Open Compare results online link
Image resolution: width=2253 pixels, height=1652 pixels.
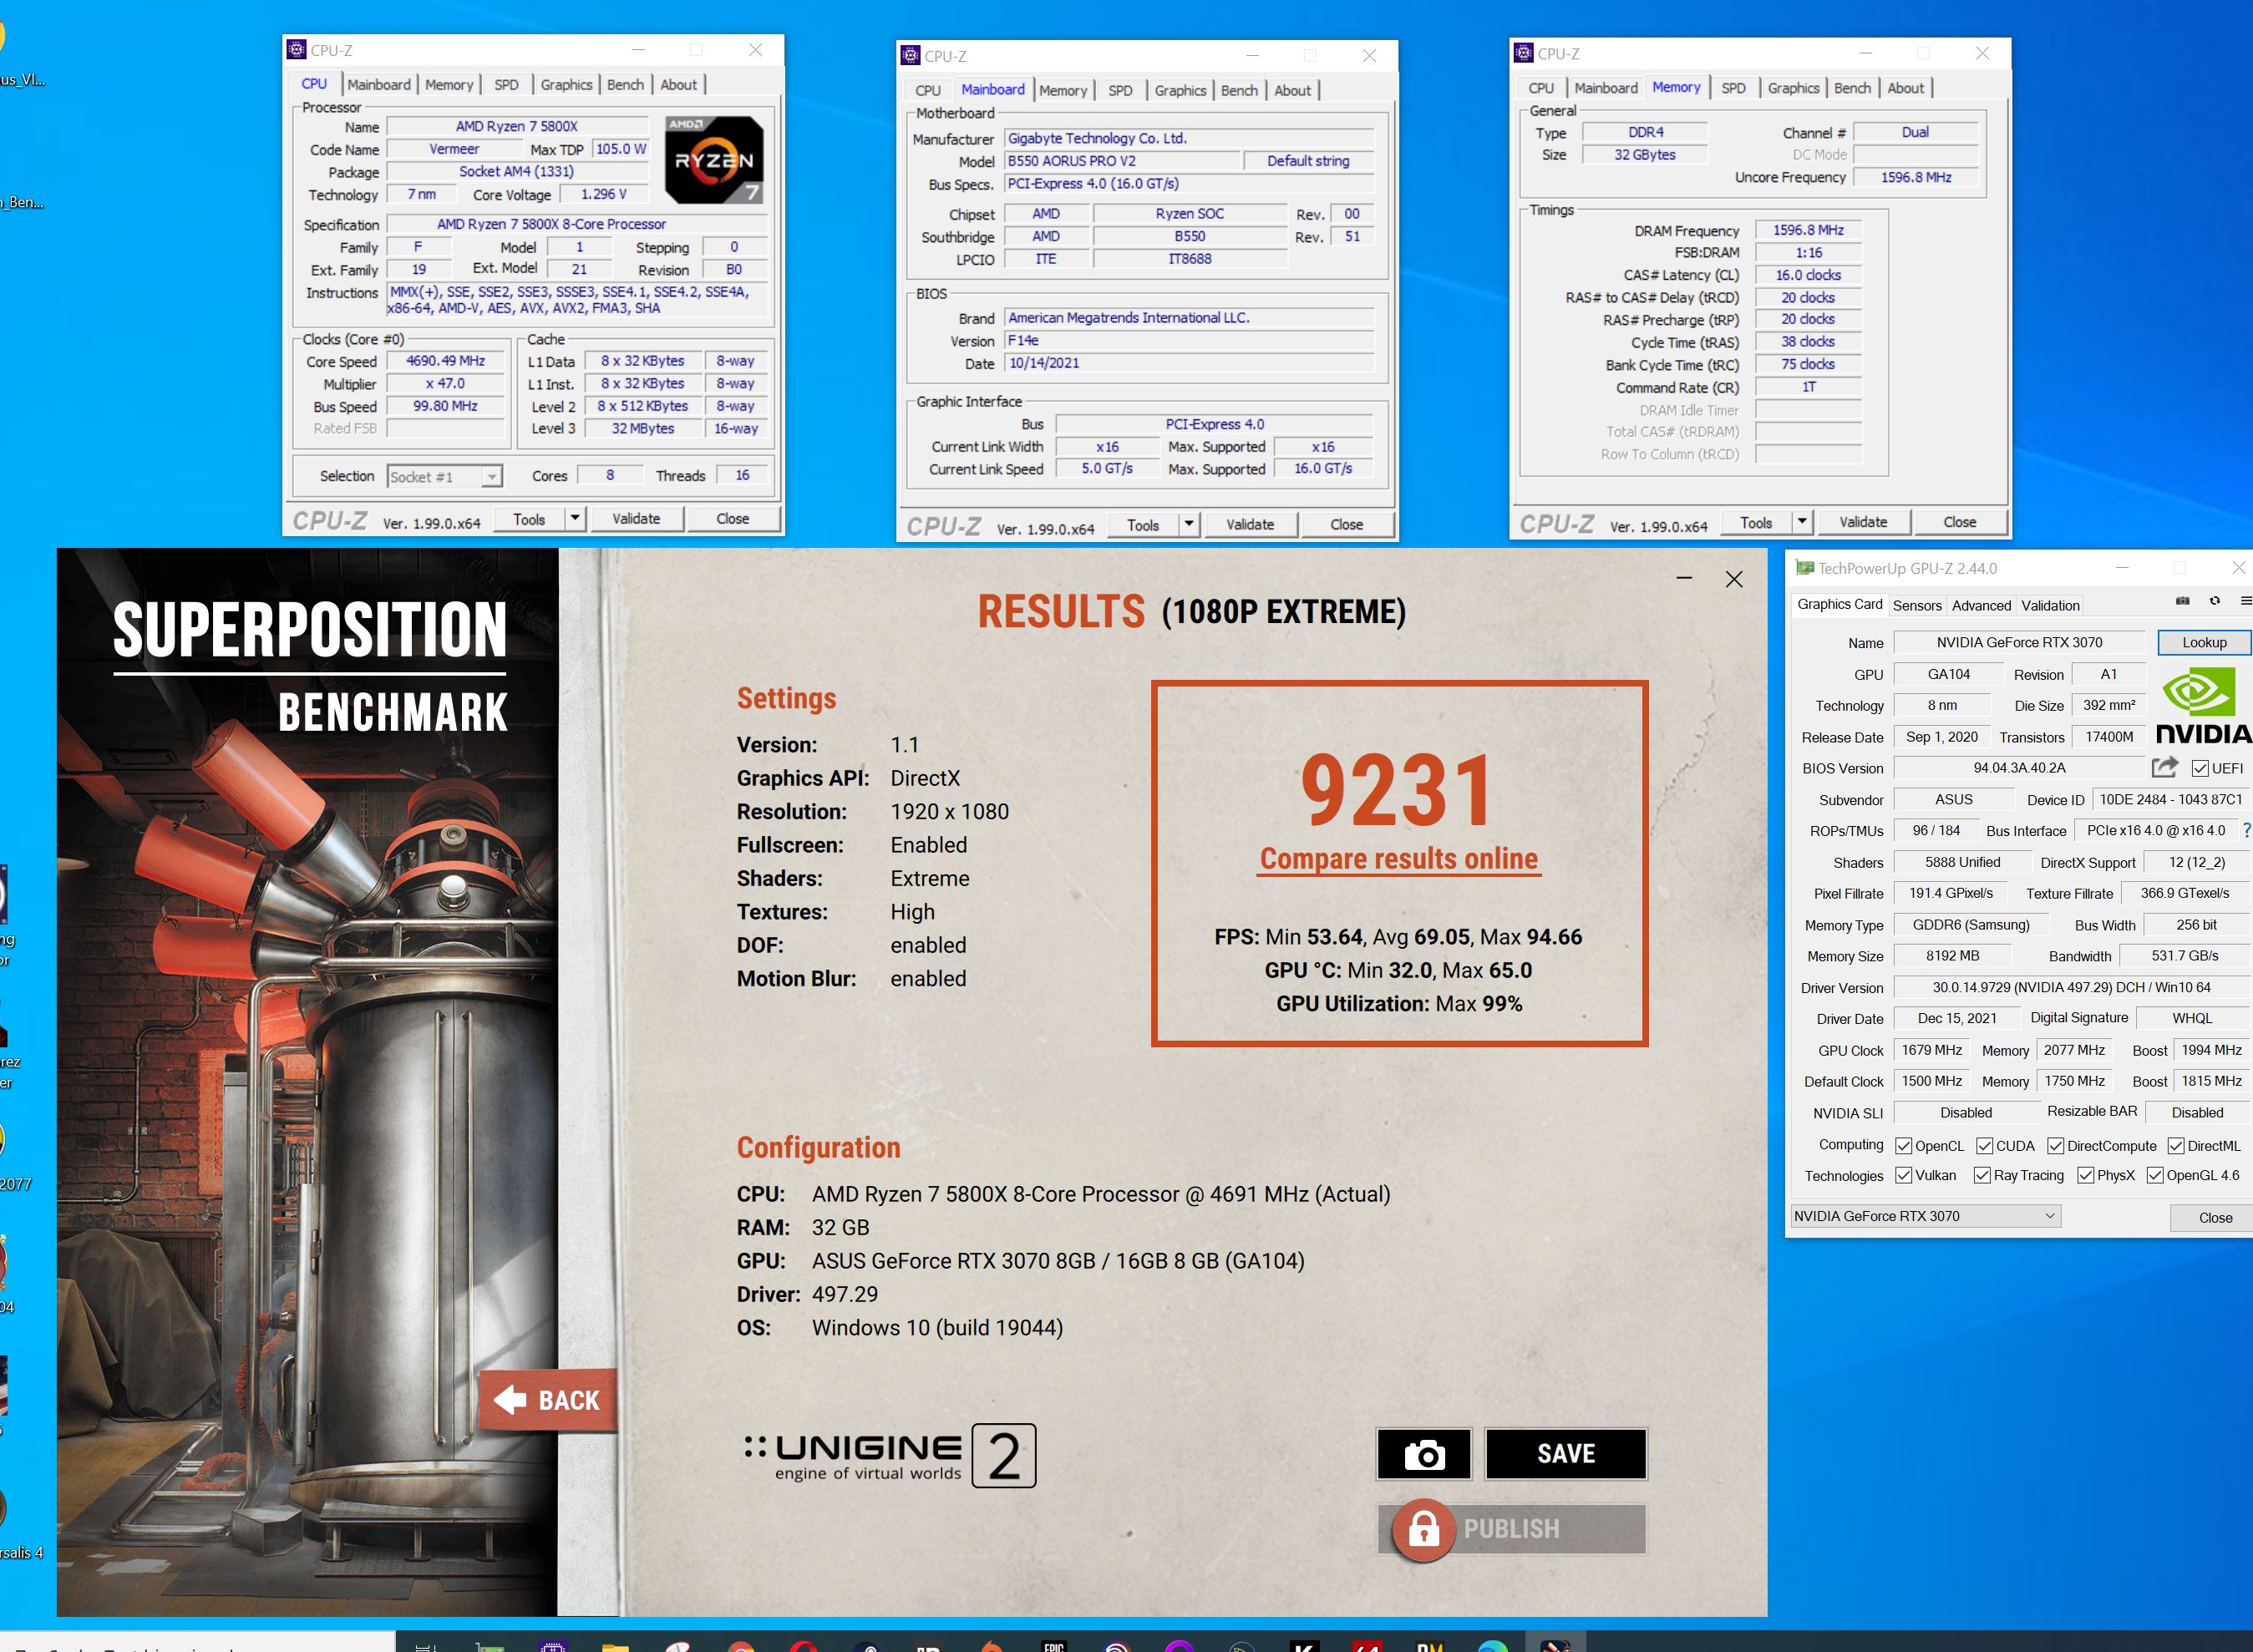pos(1399,859)
